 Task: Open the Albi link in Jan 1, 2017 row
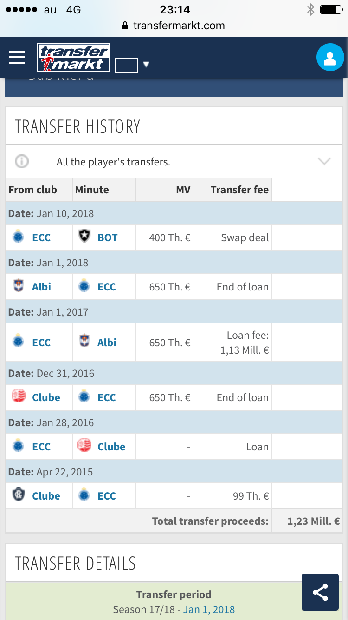click(x=107, y=343)
